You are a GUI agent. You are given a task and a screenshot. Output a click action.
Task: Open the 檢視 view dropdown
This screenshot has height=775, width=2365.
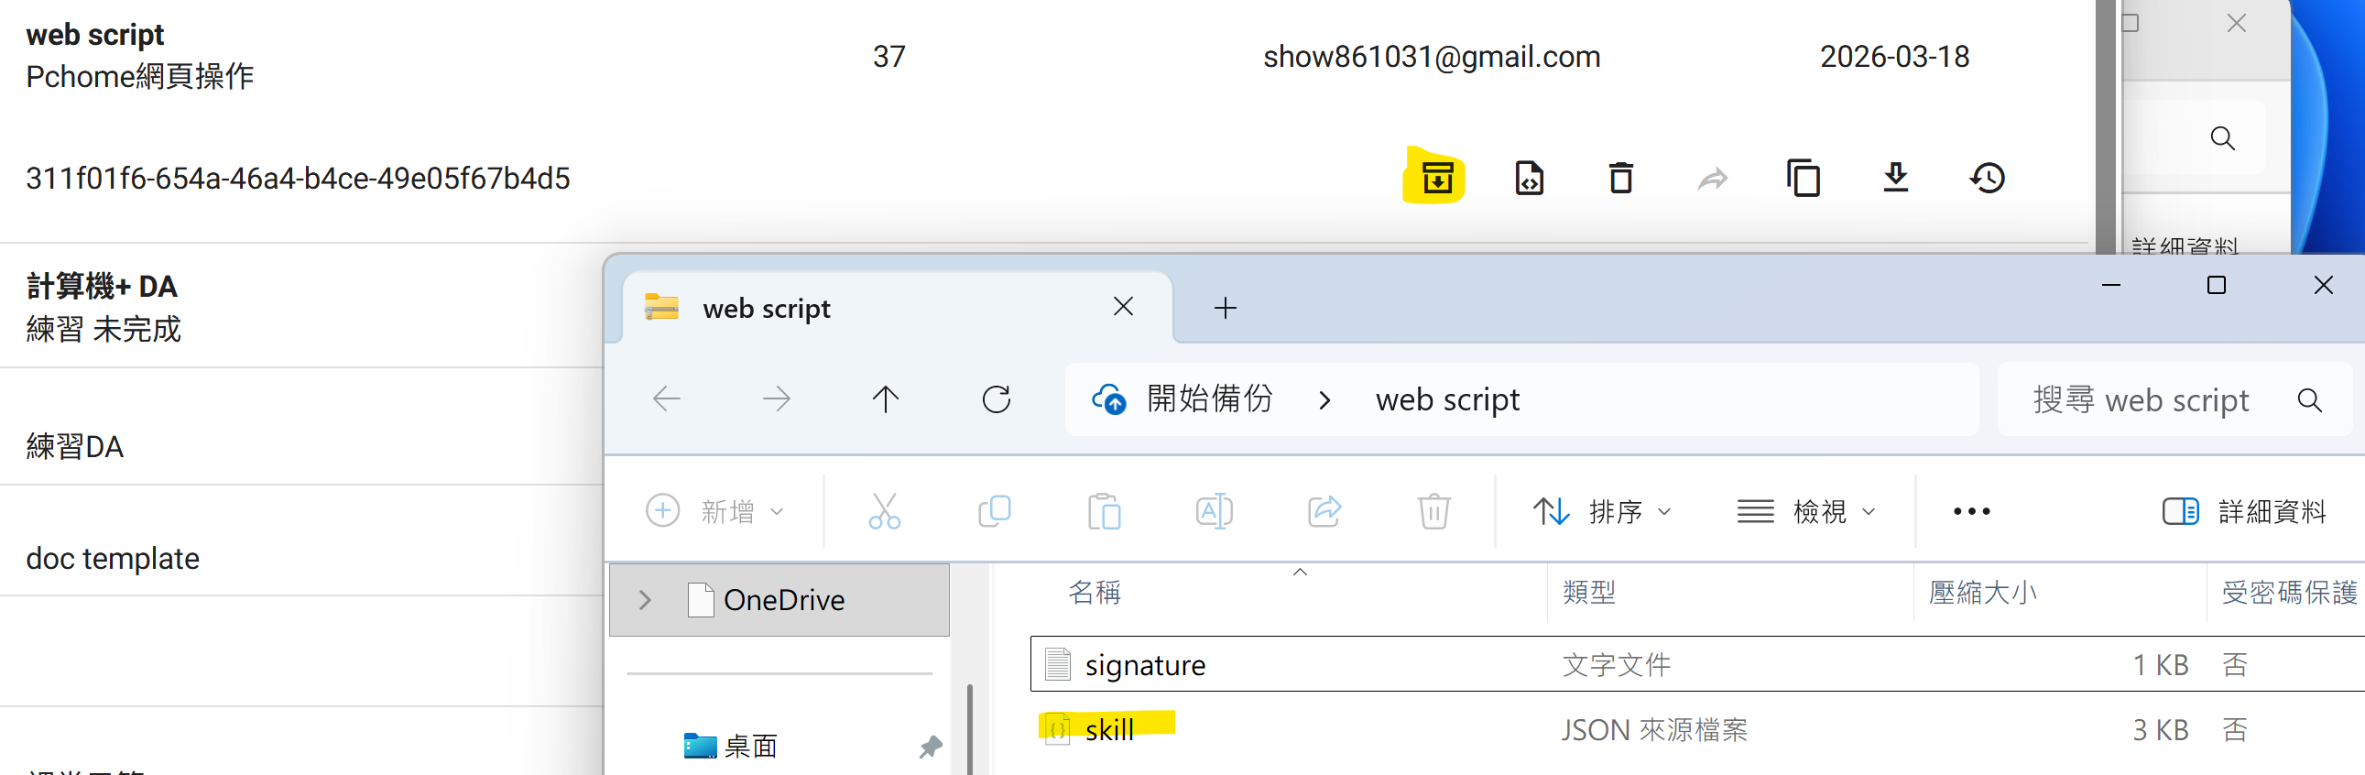click(x=1806, y=511)
